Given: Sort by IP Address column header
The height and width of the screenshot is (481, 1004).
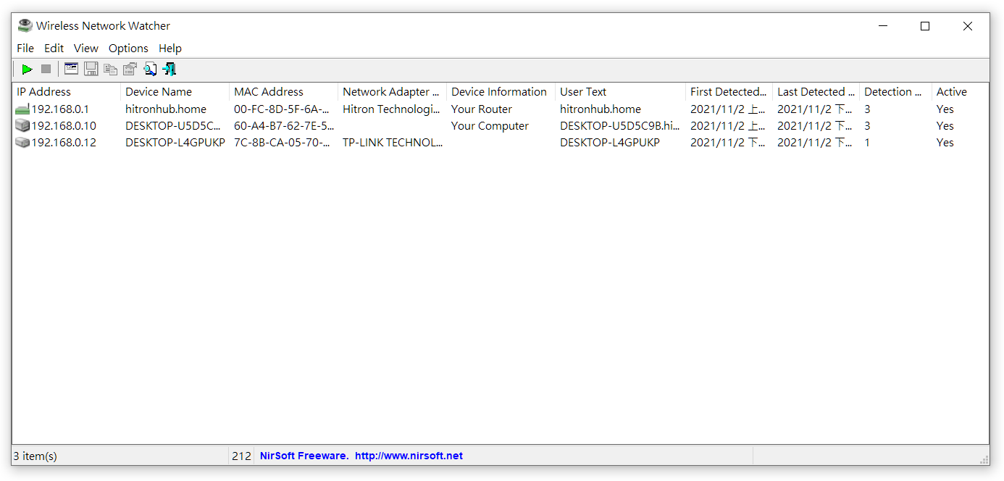Looking at the screenshot, I should (66, 92).
